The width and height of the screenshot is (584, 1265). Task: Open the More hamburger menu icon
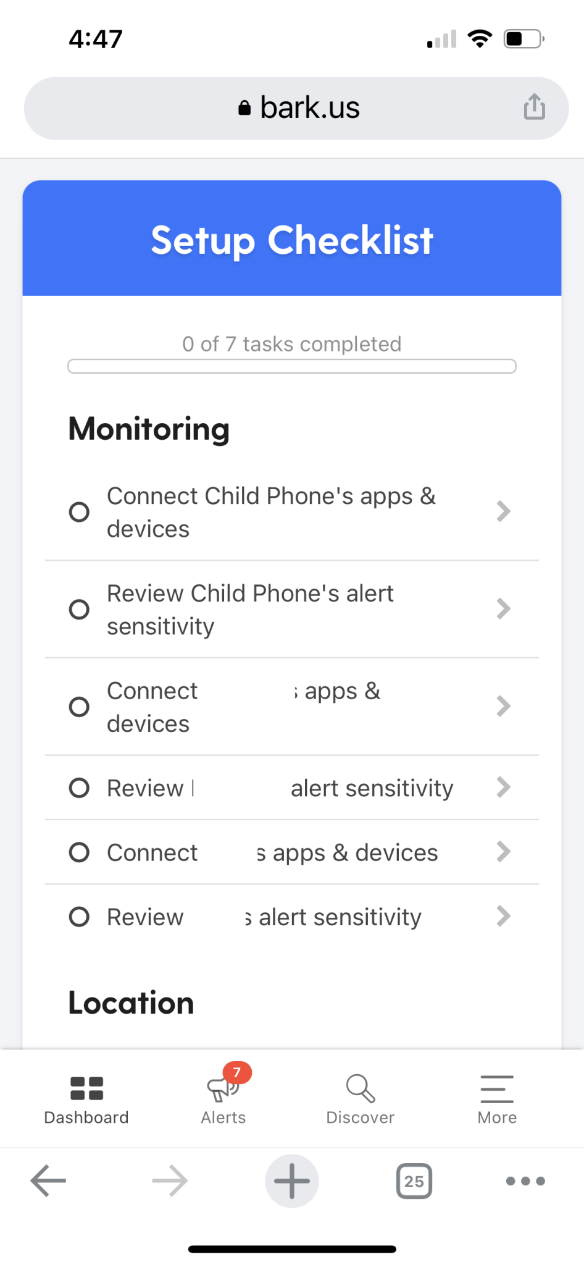click(x=497, y=1089)
